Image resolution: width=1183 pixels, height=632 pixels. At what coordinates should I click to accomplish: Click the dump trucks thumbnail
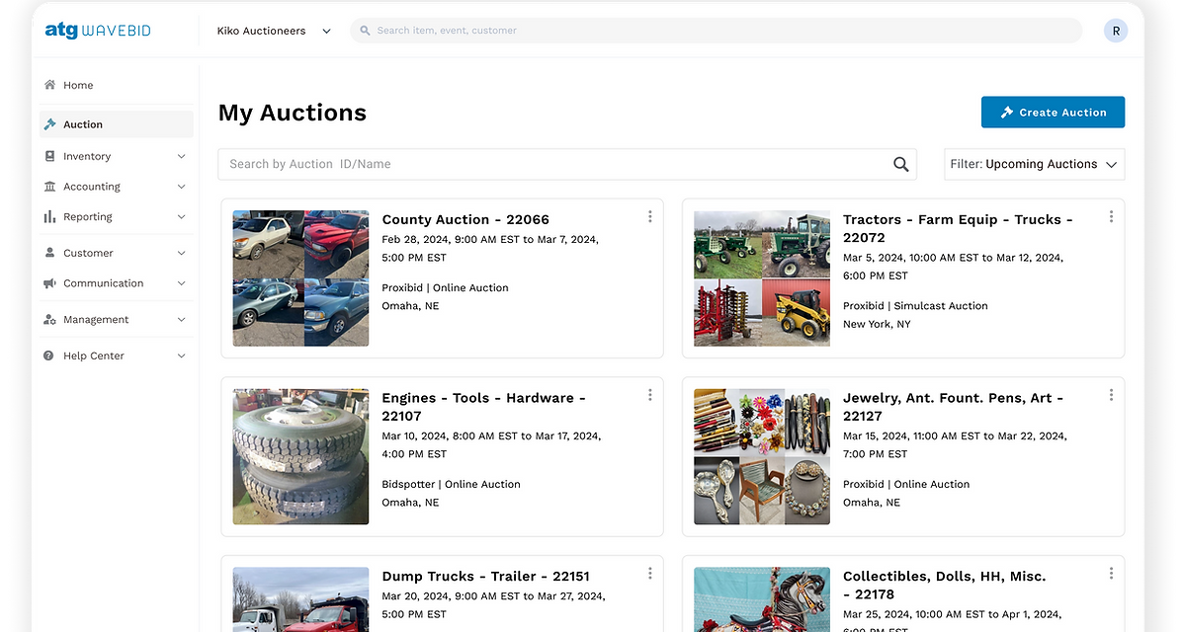pos(301,599)
